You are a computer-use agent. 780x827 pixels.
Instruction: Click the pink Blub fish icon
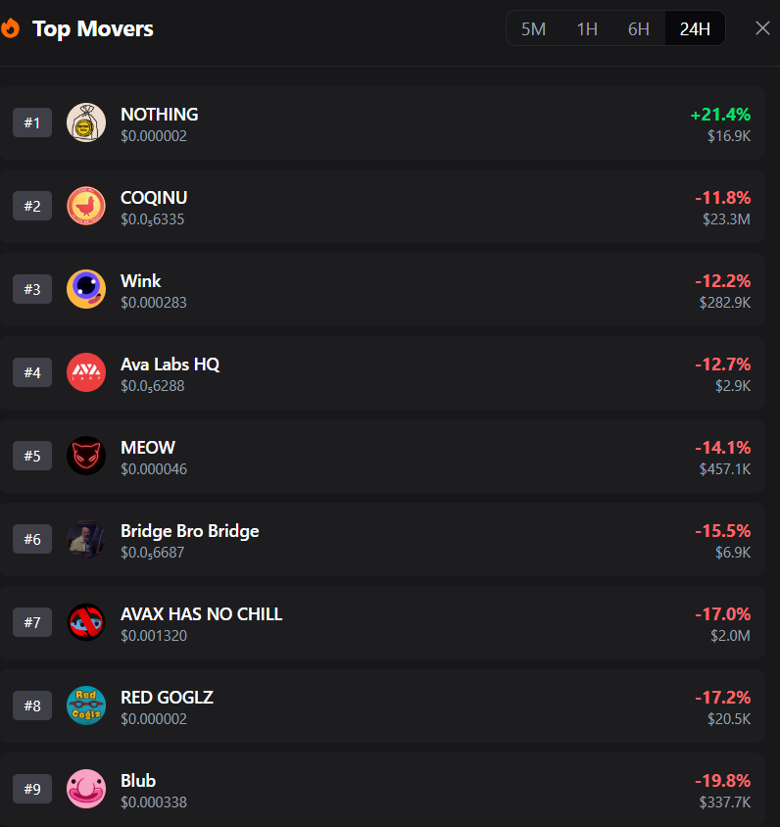pyautogui.click(x=86, y=789)
